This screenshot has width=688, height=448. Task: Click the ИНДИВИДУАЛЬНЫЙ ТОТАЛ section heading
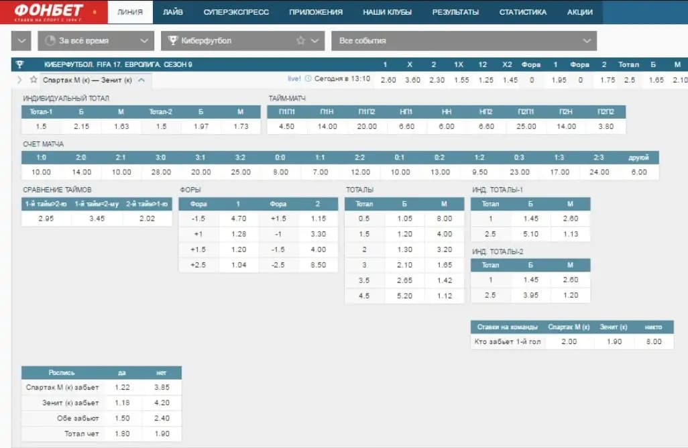point(66,99)
